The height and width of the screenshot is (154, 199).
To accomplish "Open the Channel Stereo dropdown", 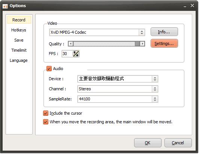I will tap(118, 89).
